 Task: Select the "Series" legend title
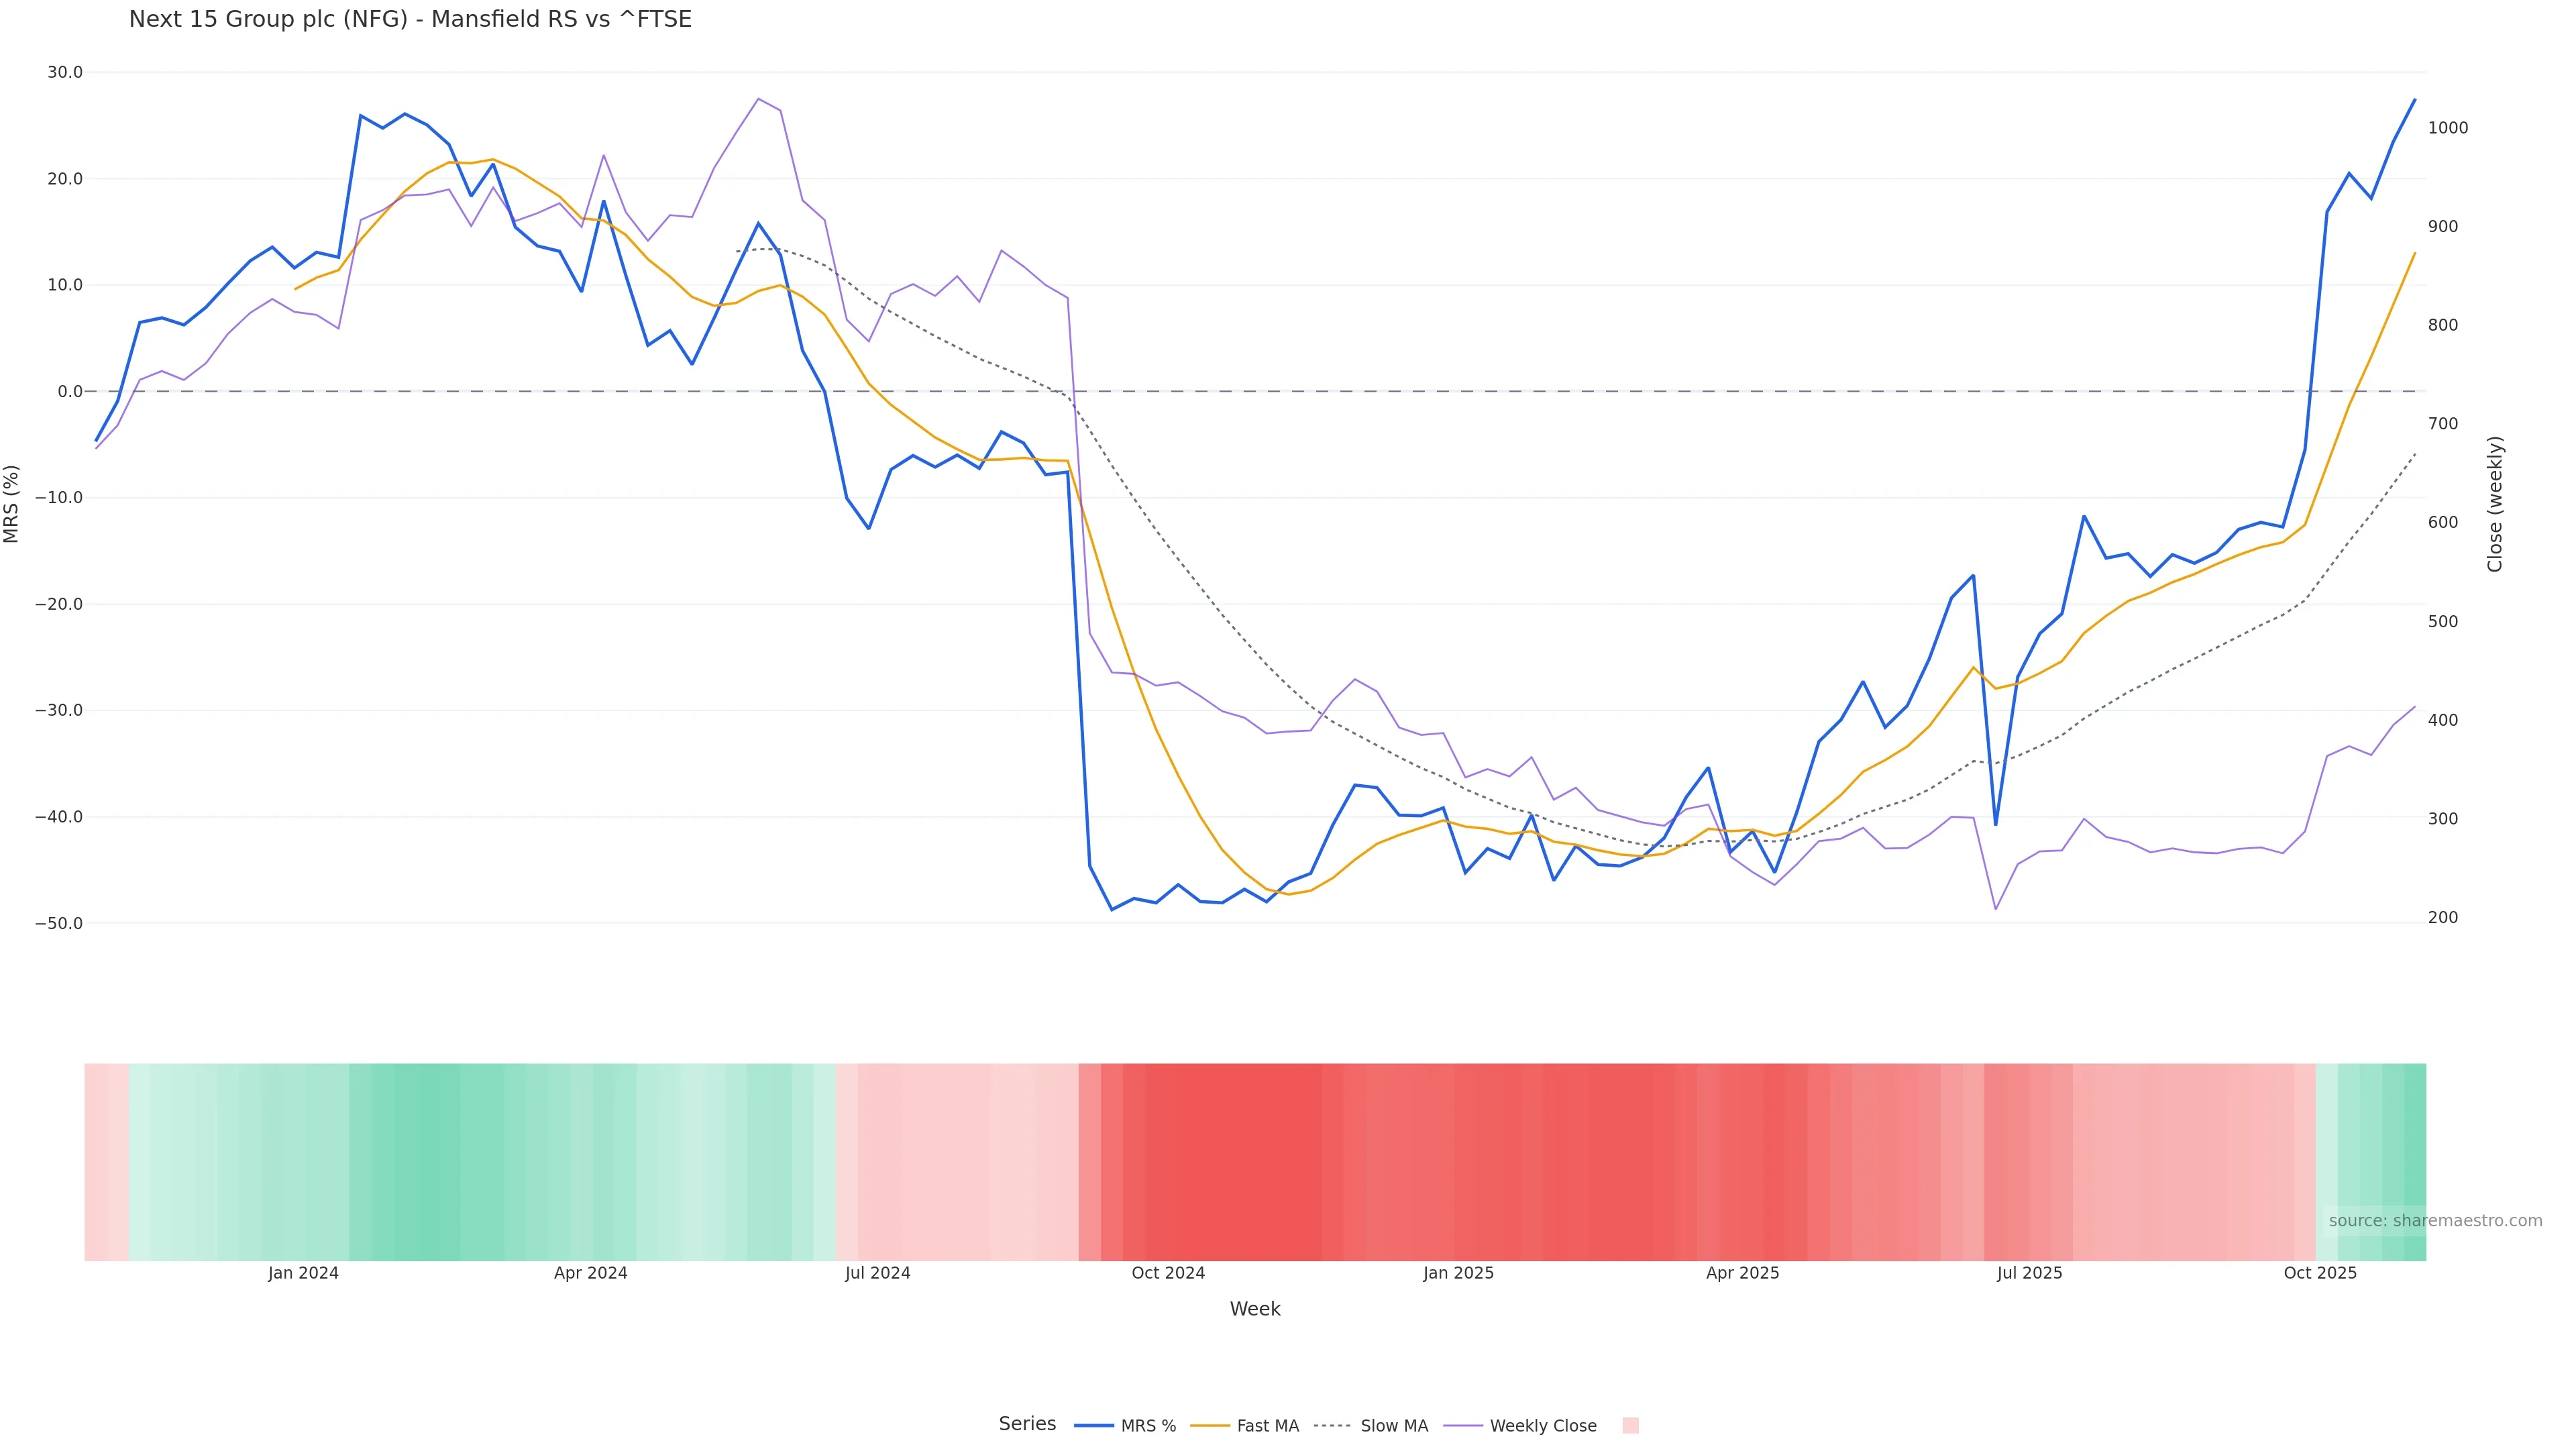[x=1027, y=1424]
